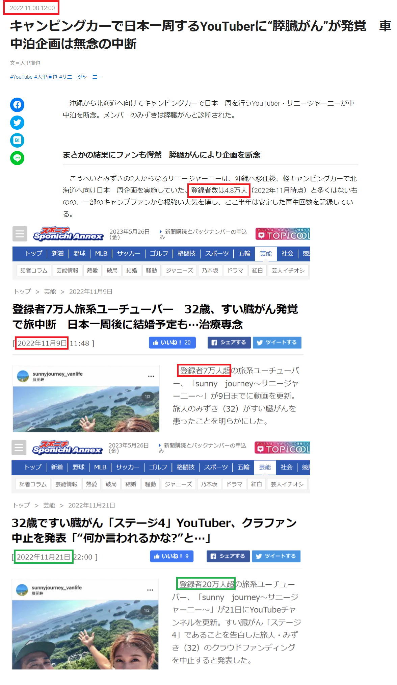Viewport: 397px width, 685px height.
Task: Share the camping car article on Facebook
Action: pos(17,105)
